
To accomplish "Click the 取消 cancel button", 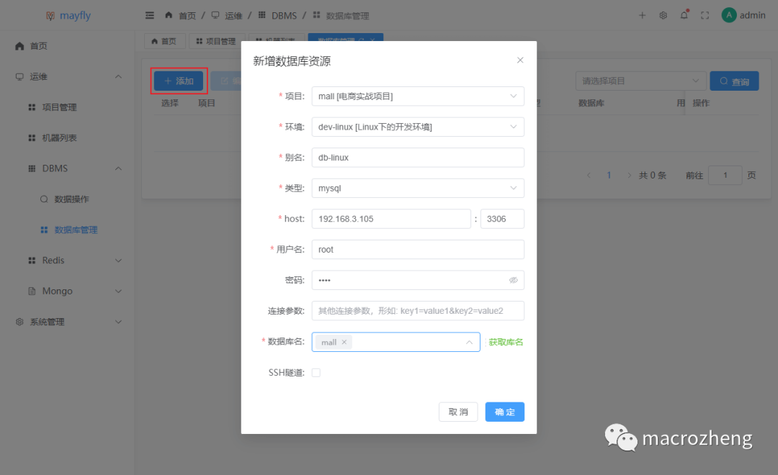I will (458, 412).
